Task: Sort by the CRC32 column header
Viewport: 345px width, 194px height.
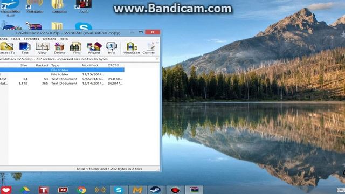Action: [113, 65]
